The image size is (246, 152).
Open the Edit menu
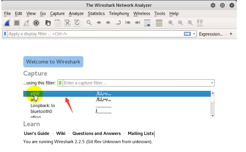coord(19,14)
